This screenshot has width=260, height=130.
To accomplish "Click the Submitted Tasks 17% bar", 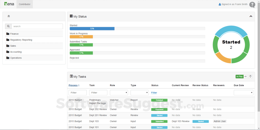I will [x=81, y=45].
